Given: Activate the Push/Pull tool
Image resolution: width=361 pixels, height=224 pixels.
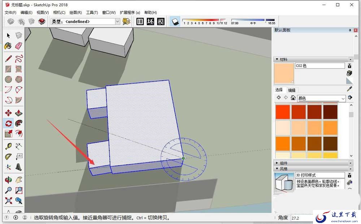Looking at the screenshot, I should [x=19, y=113].
